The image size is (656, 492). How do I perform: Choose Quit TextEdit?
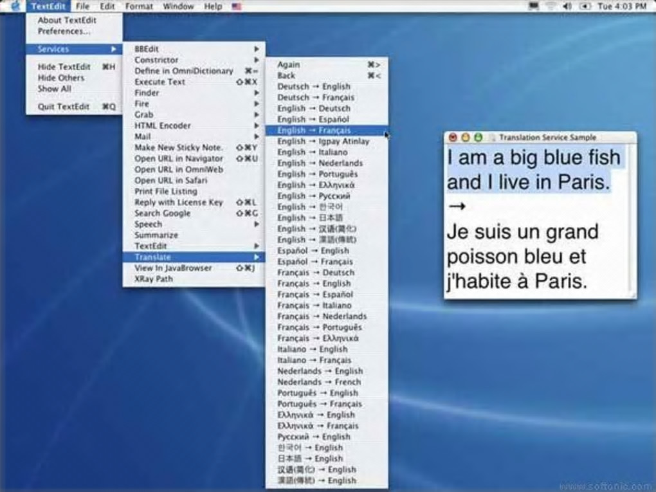point(74,106)
